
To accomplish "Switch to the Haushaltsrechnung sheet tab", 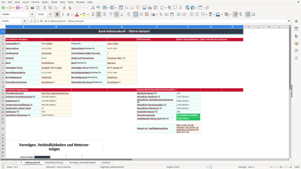I will (x=54, y=162).
